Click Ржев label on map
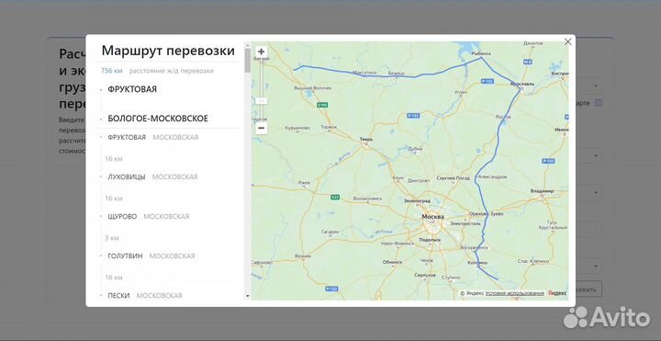The width and height of the screenshot is (661, 341). click(304, 182)
